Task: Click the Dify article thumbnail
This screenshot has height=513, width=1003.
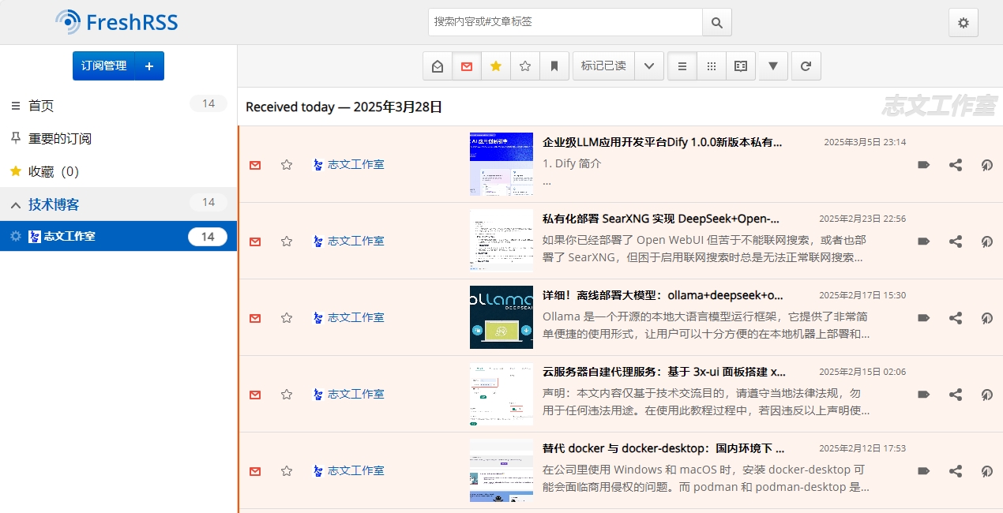Action: click(x=501, y=164)
